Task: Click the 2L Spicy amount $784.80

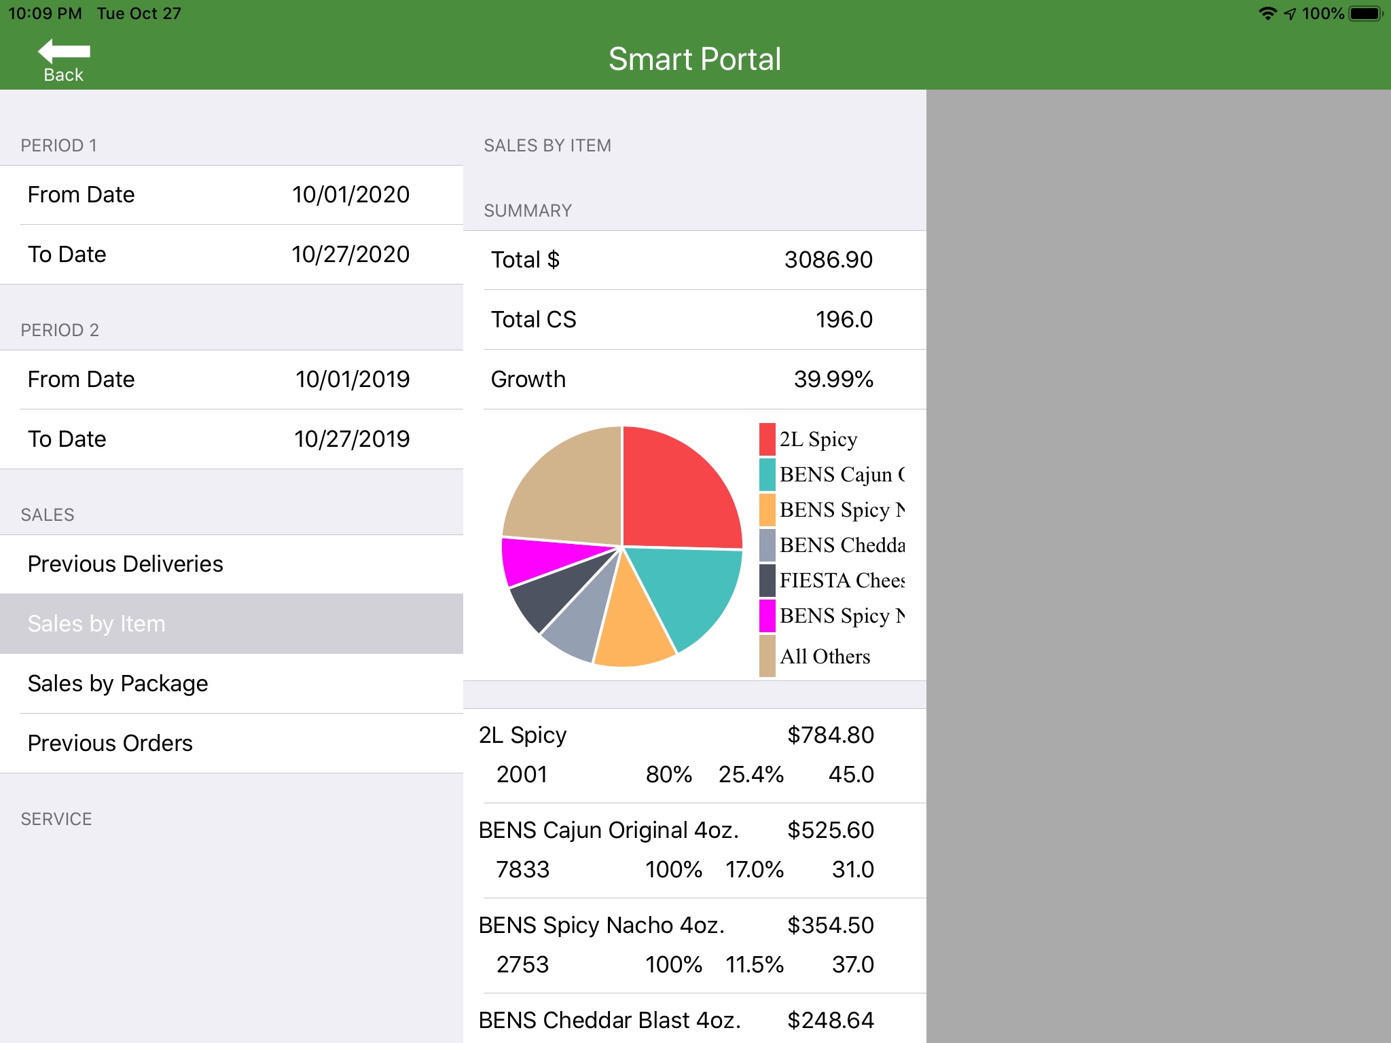Action: coord(830,735)
